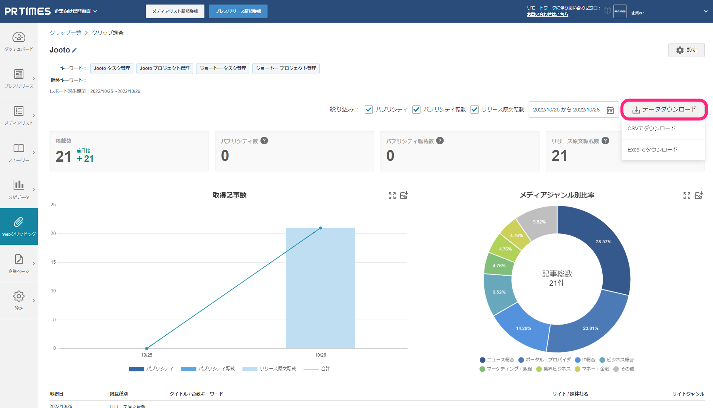Disable the リリース原文転載 filter checkbox
Viewport: 713px width, 408px height.
pos(475,110)
